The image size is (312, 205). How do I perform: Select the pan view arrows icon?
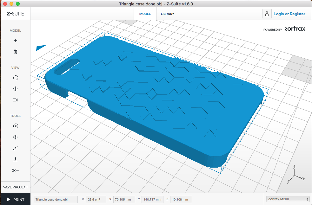pos(15,89)
